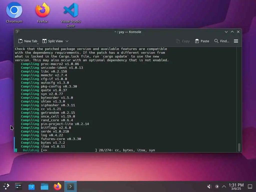
Task: Click the 'Compiling byteorder v1.5.0' line
Action: click(47, 98)
